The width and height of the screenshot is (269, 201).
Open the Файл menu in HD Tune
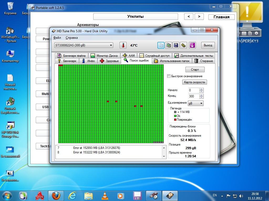click(x=57, y=38)
